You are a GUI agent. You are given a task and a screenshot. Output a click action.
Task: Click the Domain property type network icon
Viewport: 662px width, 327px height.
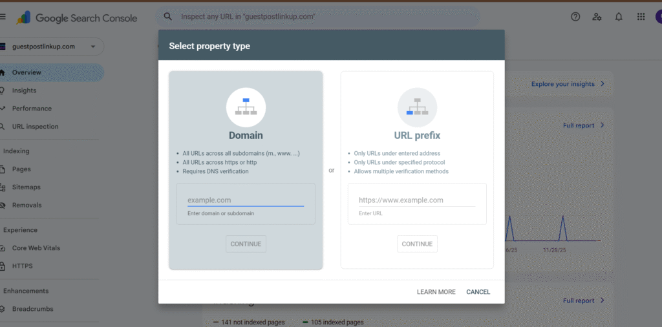tap(246, 107)
